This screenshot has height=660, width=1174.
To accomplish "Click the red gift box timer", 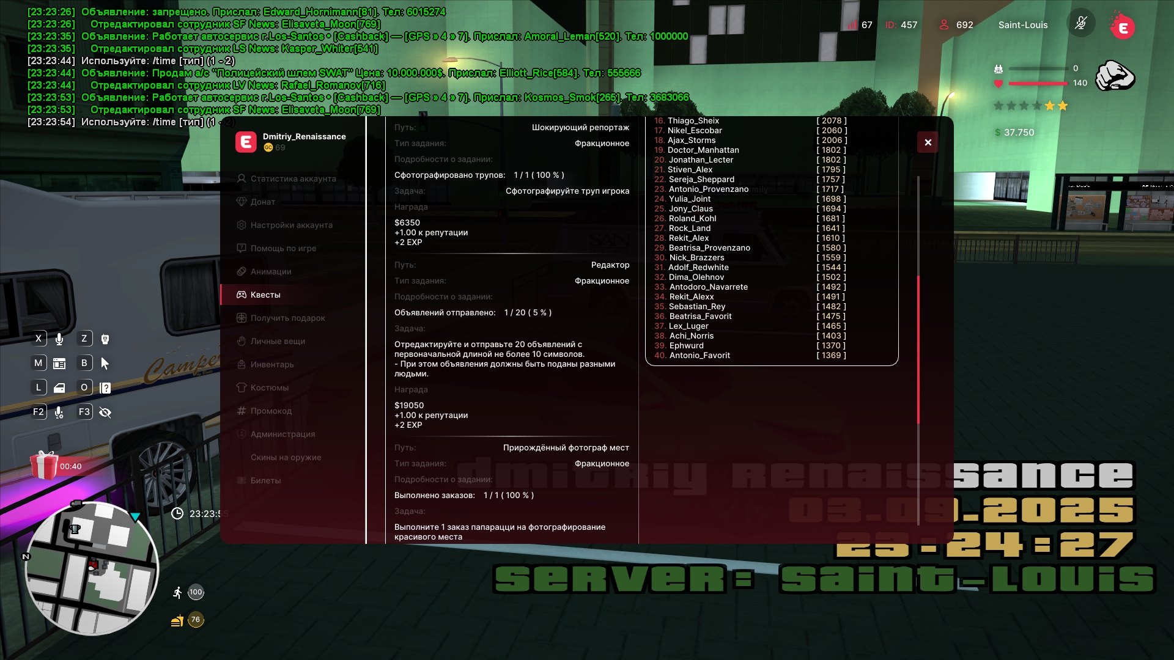I will coord(45,466).
